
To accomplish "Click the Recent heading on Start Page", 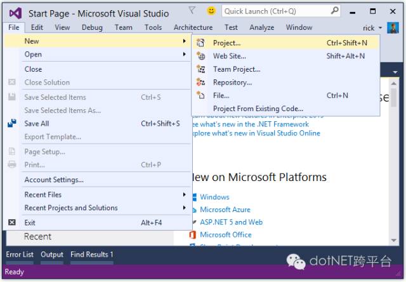I will [x=37, y=236].
